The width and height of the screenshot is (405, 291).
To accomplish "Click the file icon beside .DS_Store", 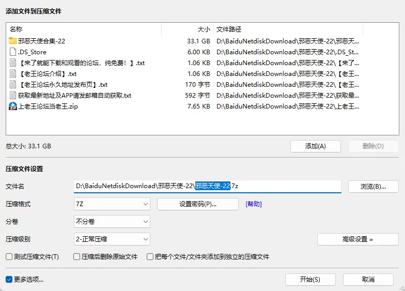I will [12, 52].
